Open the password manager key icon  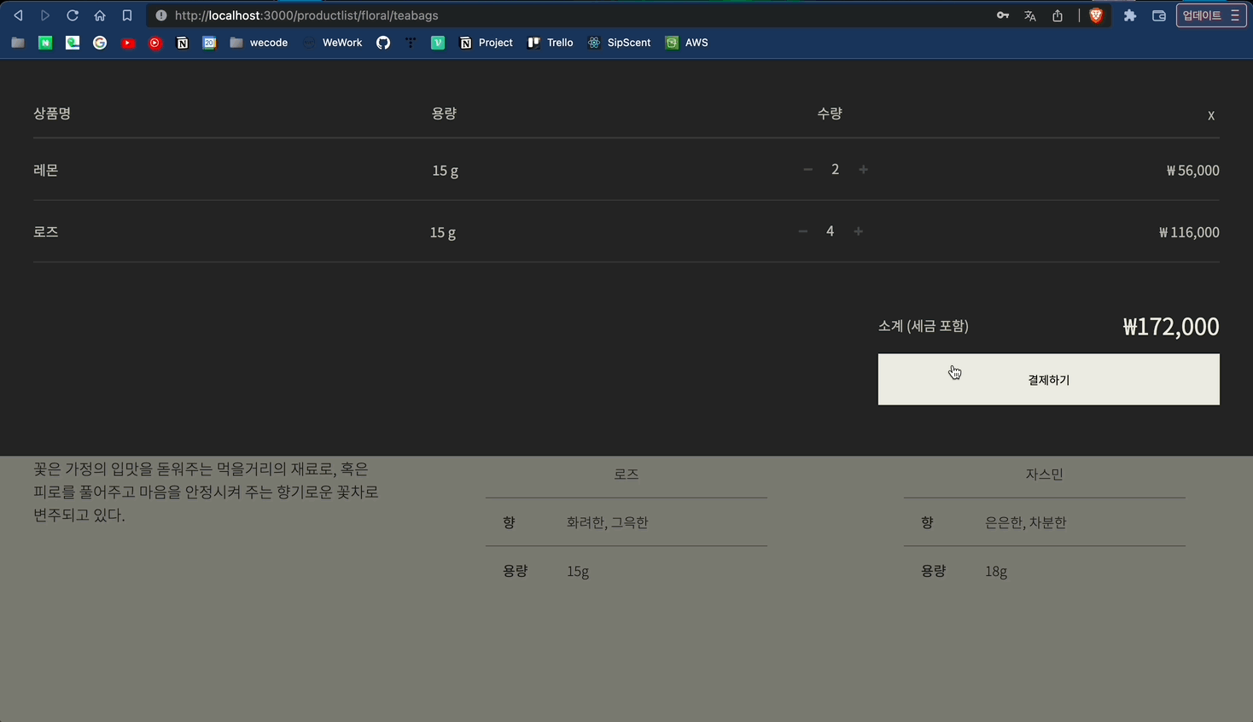coord(1002,15)
